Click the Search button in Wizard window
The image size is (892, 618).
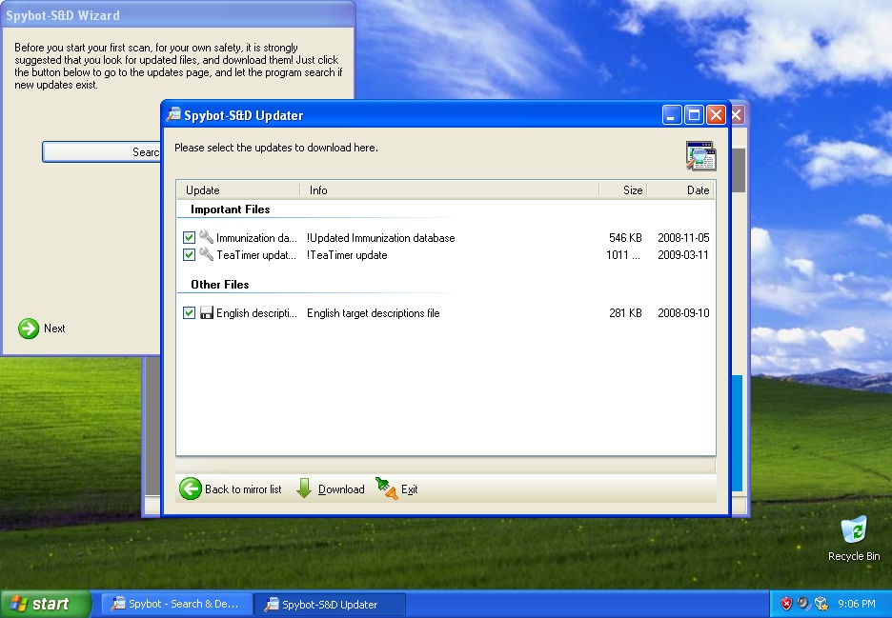101,151
